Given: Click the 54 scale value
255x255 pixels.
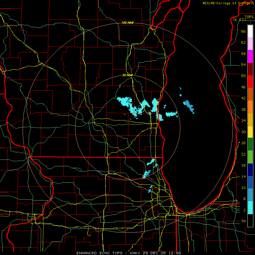Looking at the screenshot, I should point(243,65).
